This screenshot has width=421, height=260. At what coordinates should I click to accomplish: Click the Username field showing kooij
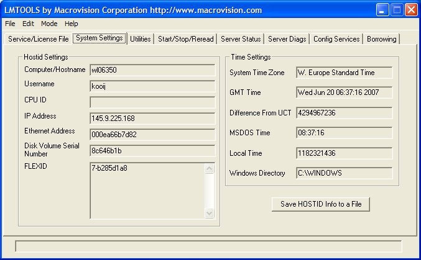coord(152,86)
